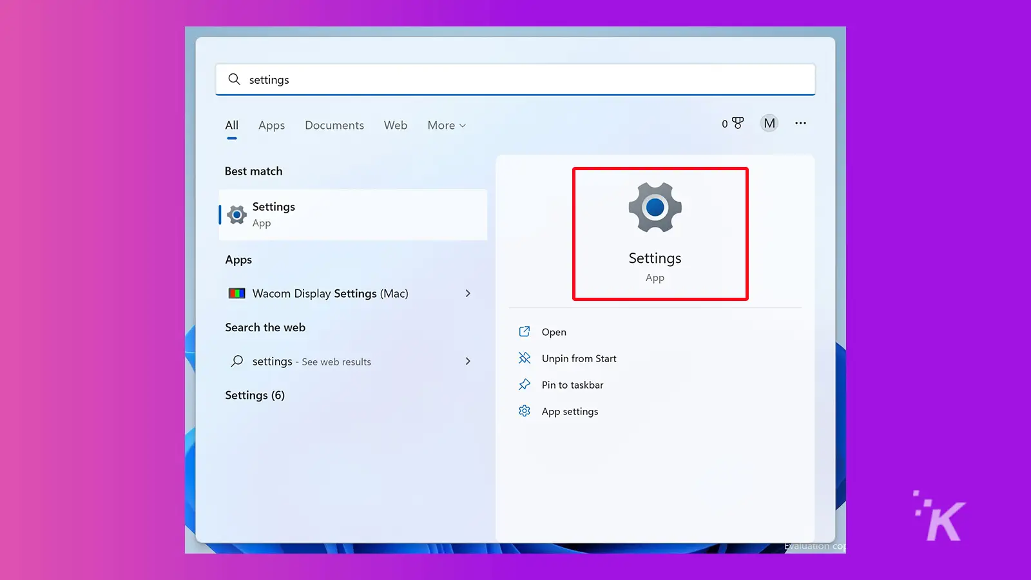Click the Search the web heading
This screenshot has width=1031, height=580.
(x=265, y=327)
